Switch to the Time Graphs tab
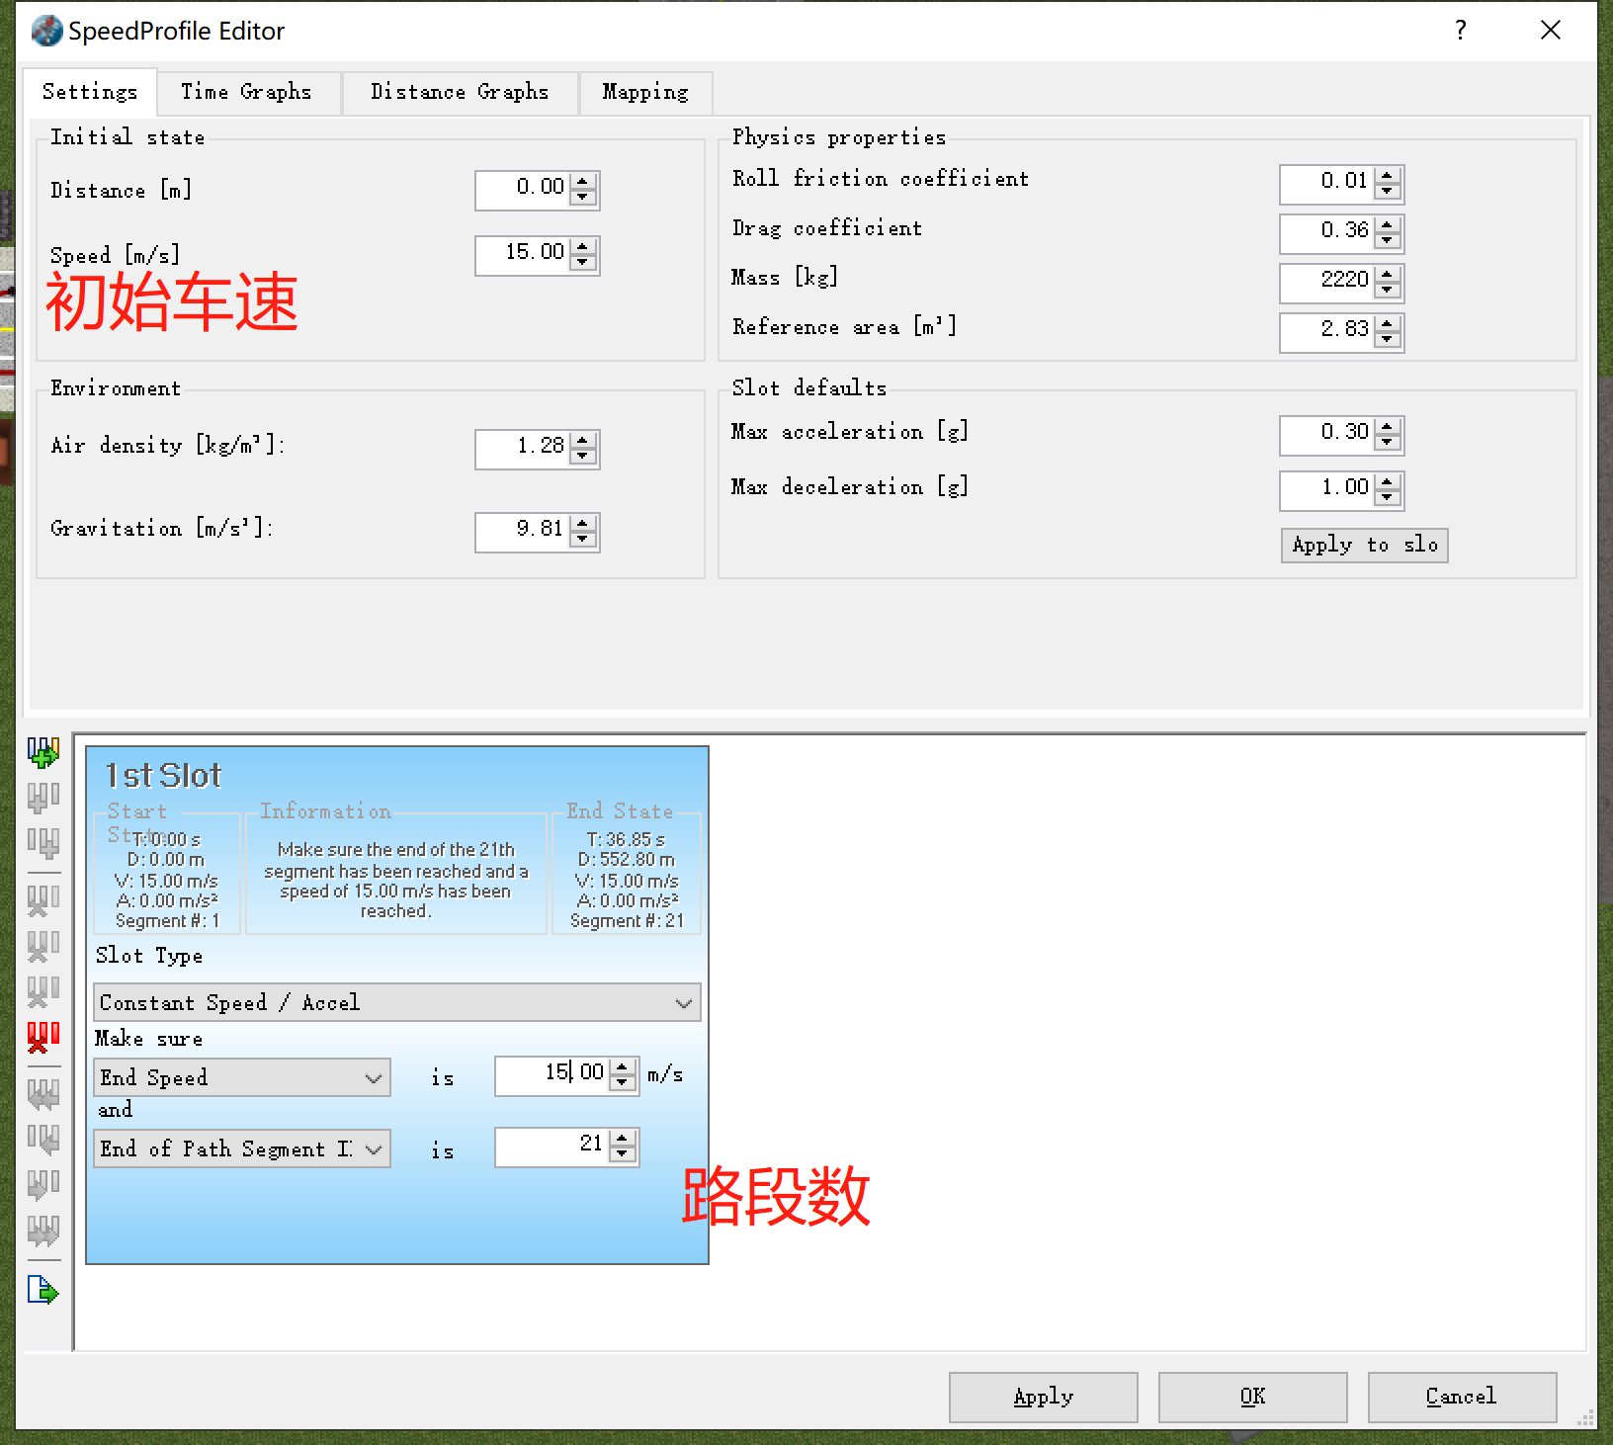This screenshot has height=1445, width=1613. pos(246,92)
